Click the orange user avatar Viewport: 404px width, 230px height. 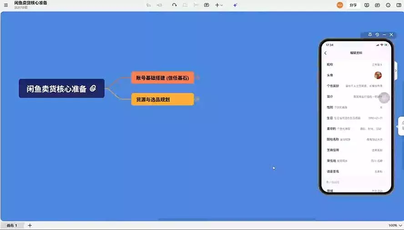pos(340,5)
